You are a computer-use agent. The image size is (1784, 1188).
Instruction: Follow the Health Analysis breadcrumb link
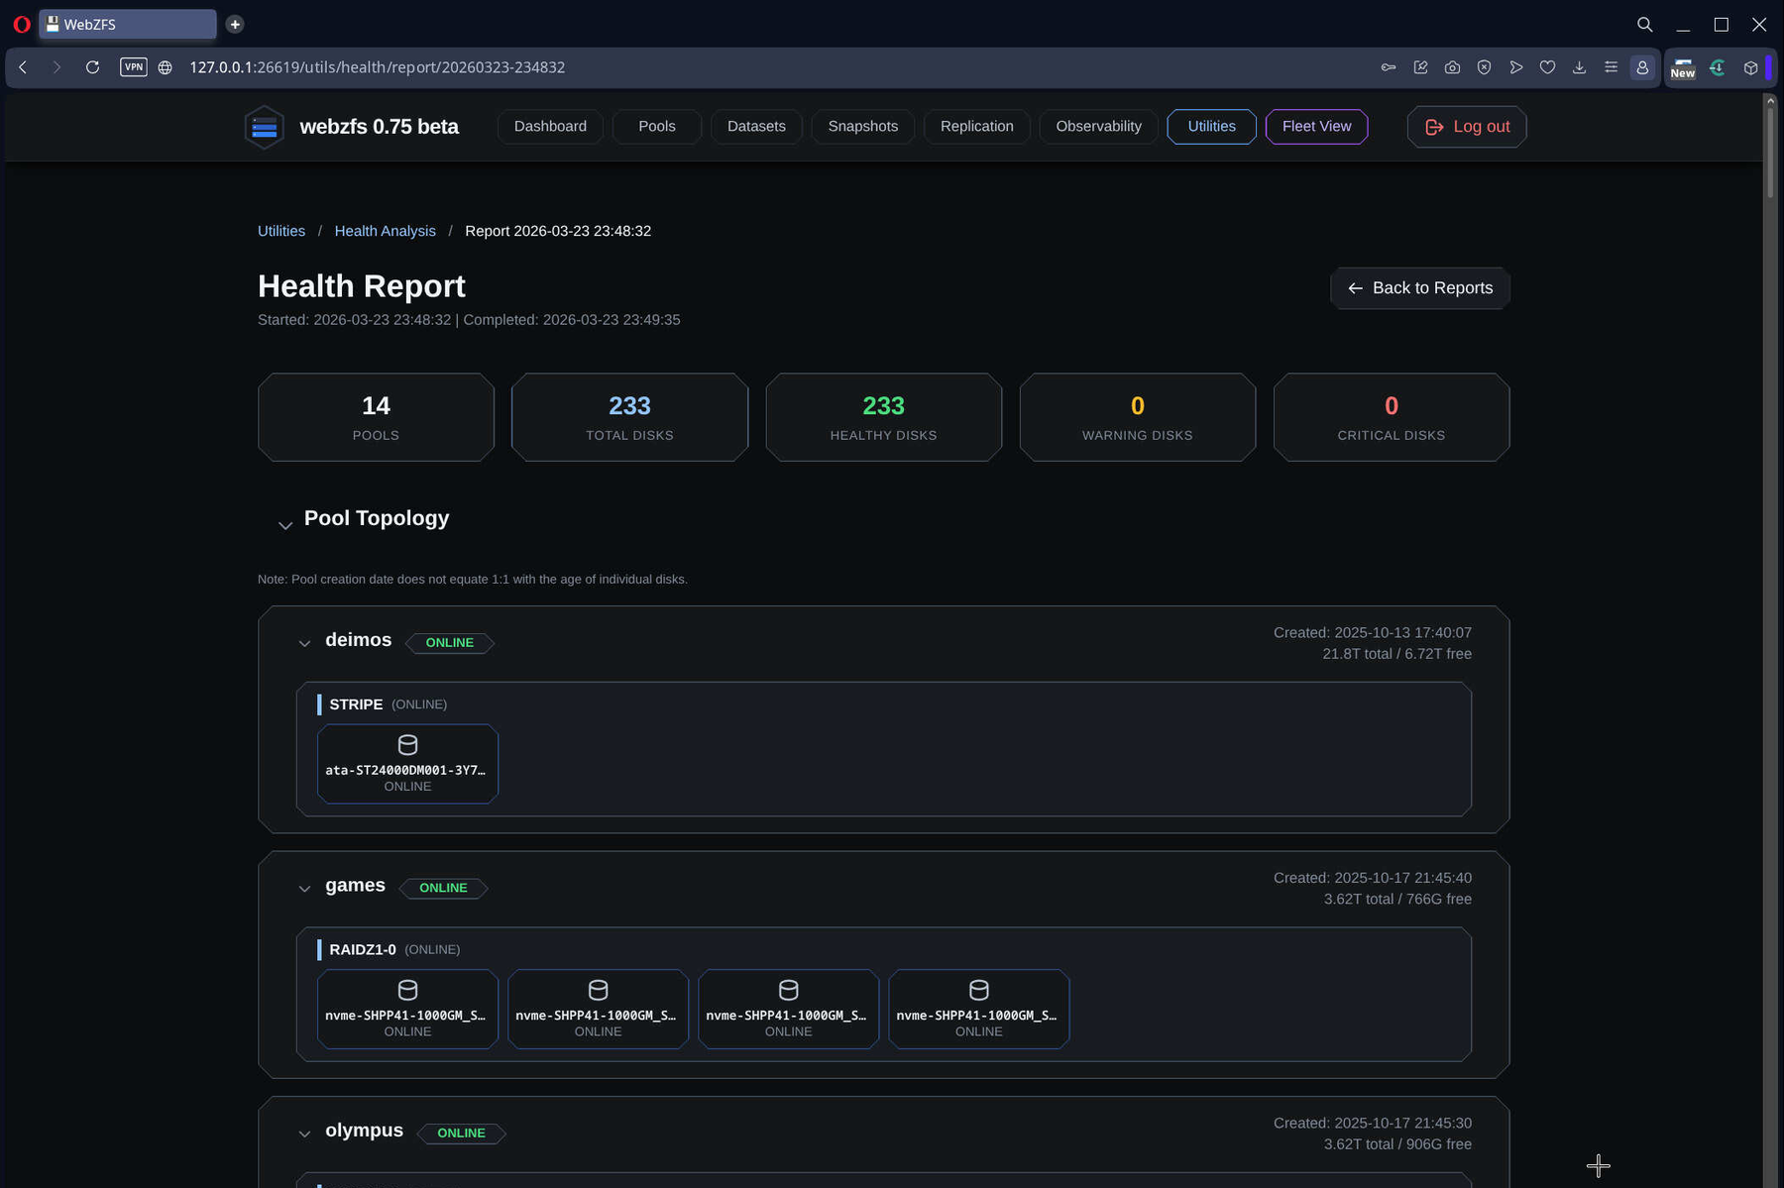[x=385, y=231]
